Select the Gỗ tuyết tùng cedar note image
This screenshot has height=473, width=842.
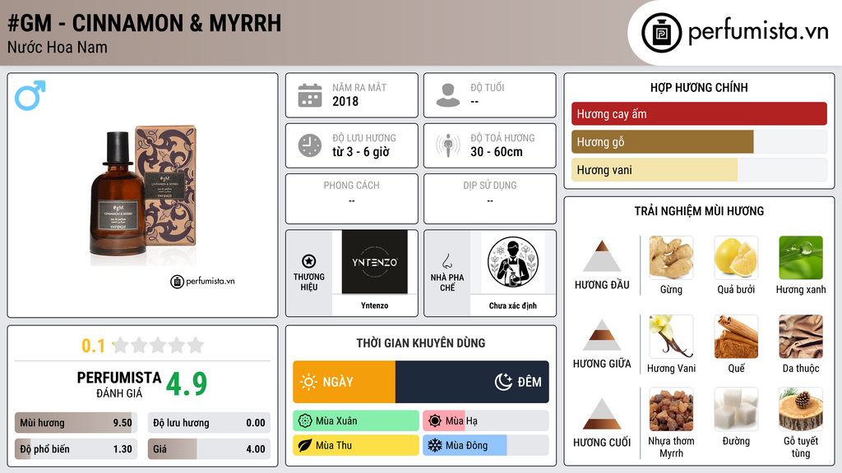[x=801, y=410]
